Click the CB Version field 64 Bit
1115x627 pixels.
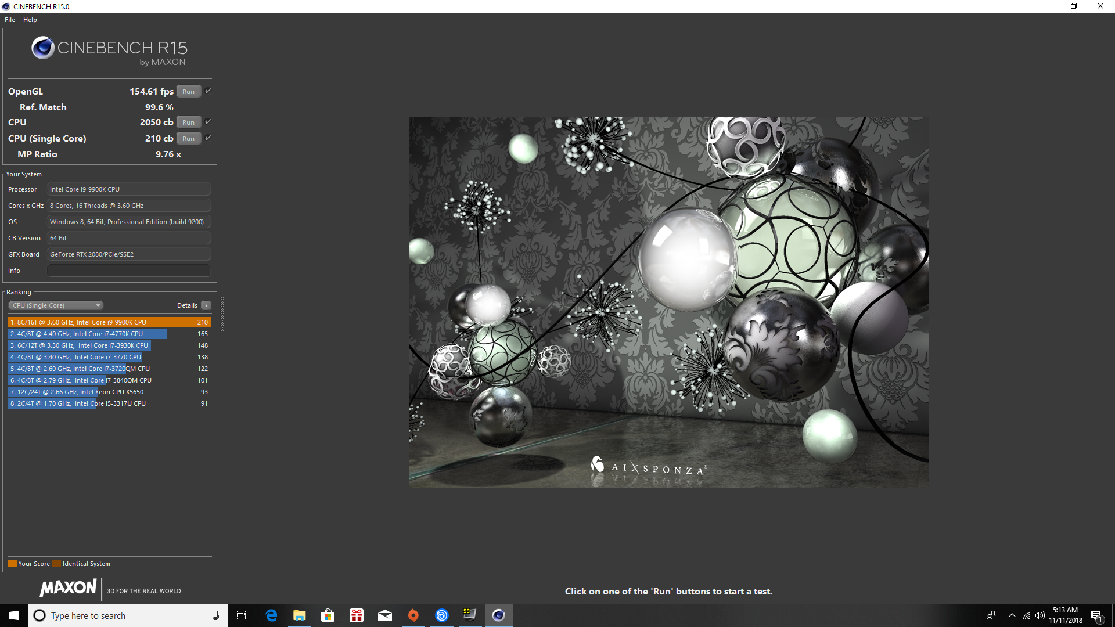[x=129, y=238]
